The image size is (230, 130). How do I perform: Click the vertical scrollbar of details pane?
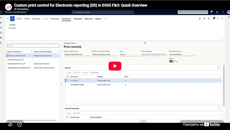224,86
